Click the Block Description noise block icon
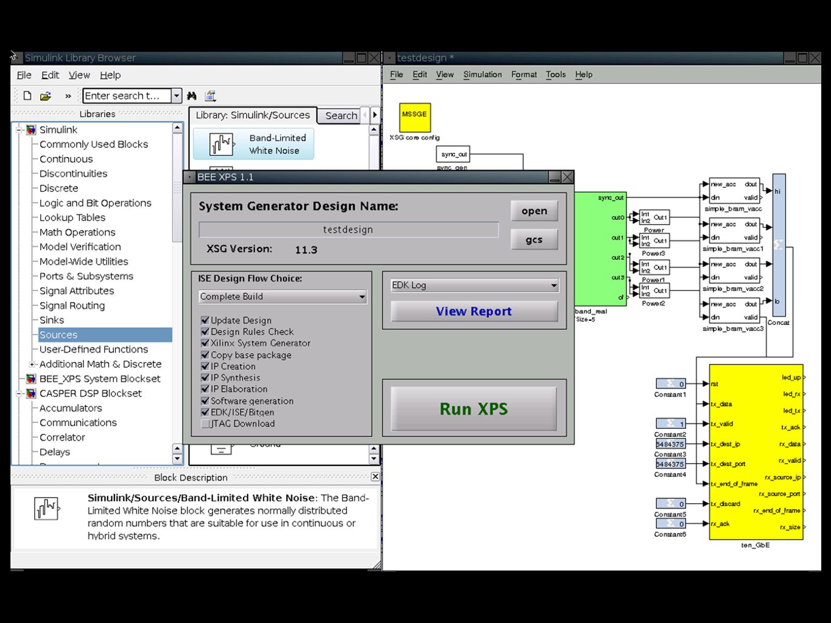The width and height of the screenshot is (831, 623). (46, 509)
